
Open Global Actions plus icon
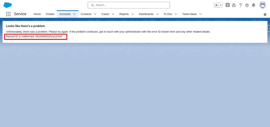[228, 5]
